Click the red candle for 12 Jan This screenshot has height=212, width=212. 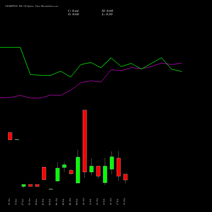(10, 136)
